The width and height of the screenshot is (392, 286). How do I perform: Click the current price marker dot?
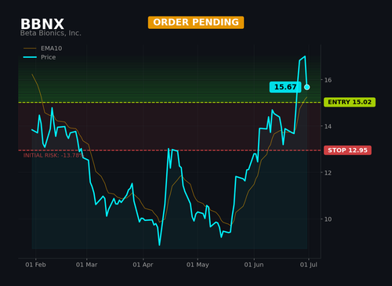tap(307, 87)
